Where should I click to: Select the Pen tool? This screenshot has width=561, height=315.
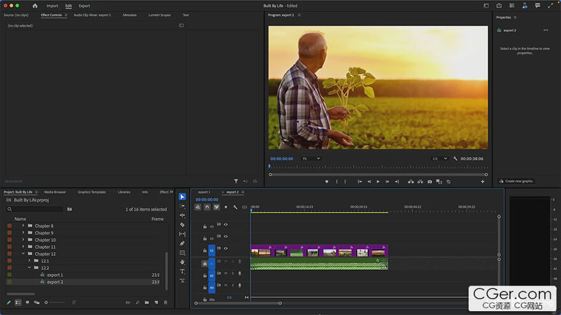click(182, 243)
